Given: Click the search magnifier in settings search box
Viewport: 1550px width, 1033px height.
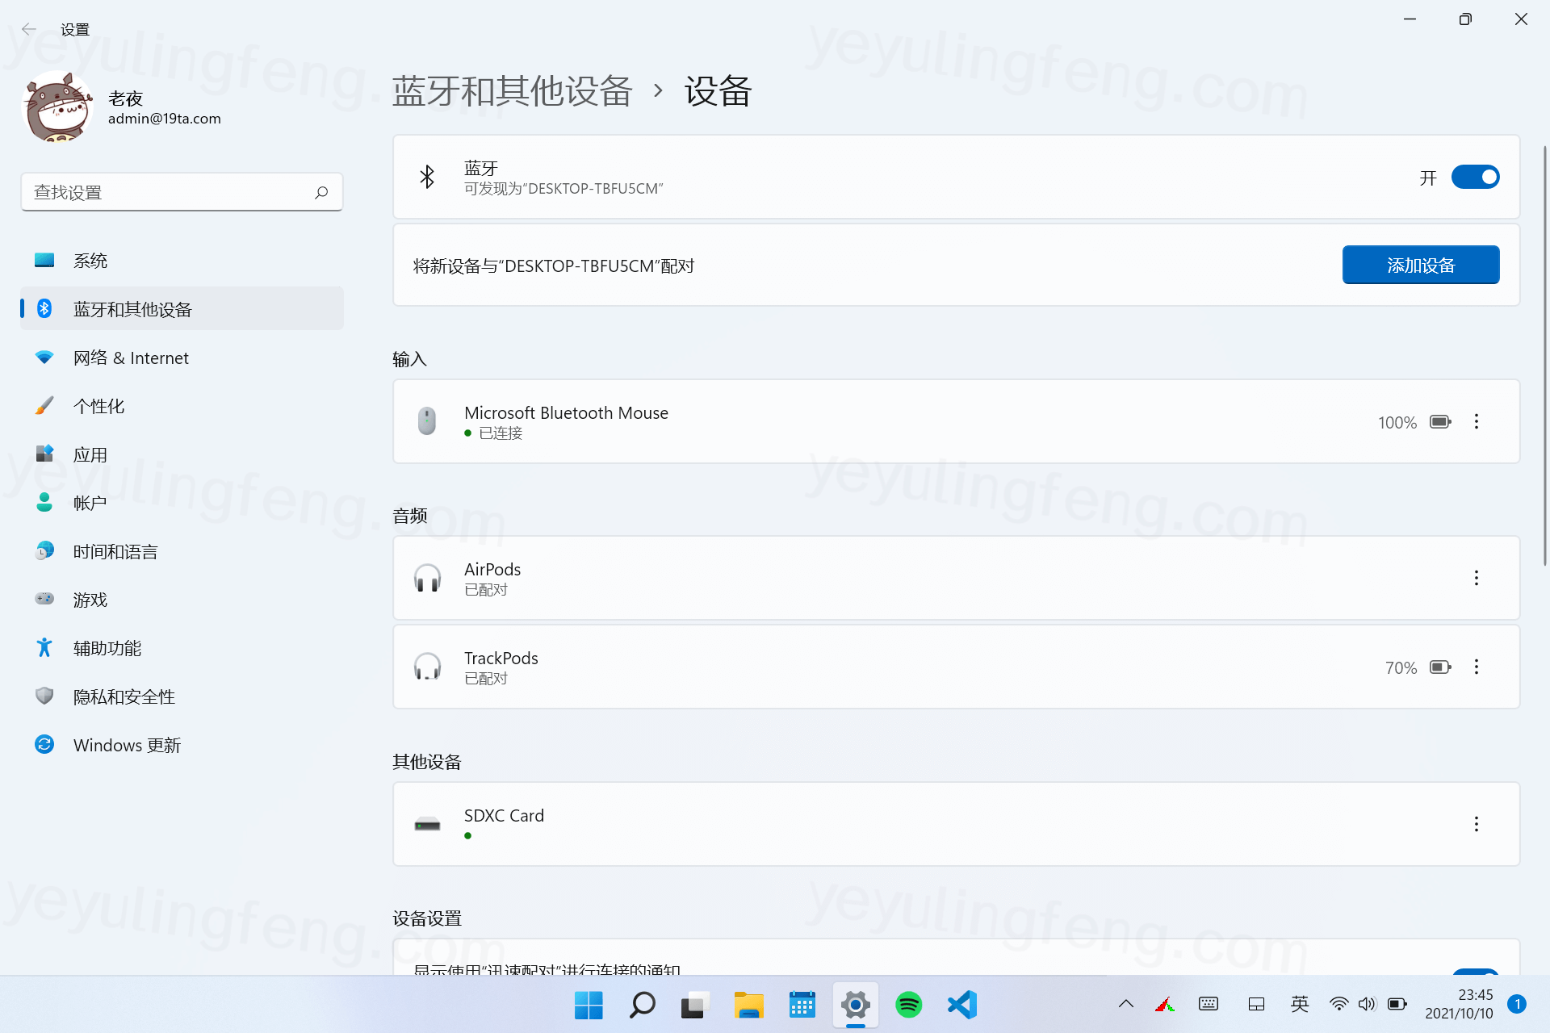Looking at the screenshot, I should 321,192.
